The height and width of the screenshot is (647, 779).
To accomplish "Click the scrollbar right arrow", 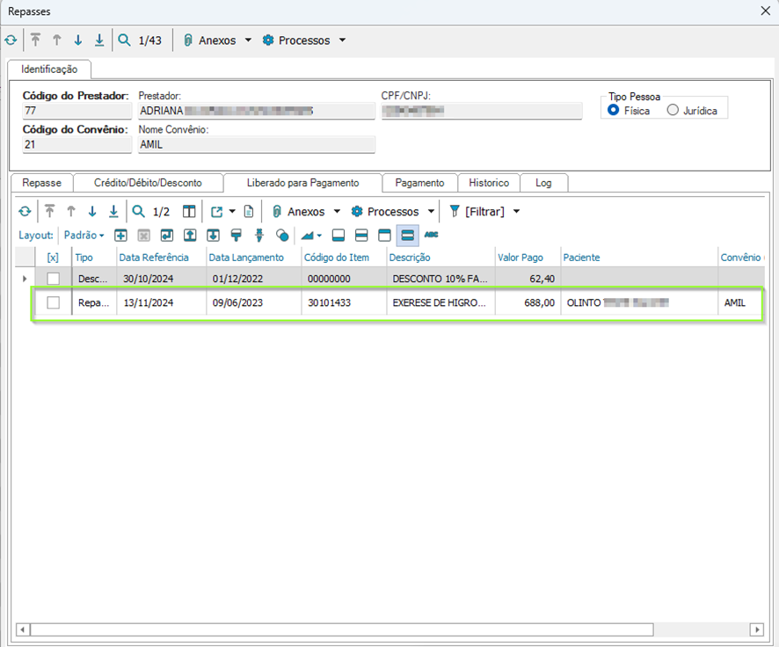I will pyautogui.click(x=757, y=629).
